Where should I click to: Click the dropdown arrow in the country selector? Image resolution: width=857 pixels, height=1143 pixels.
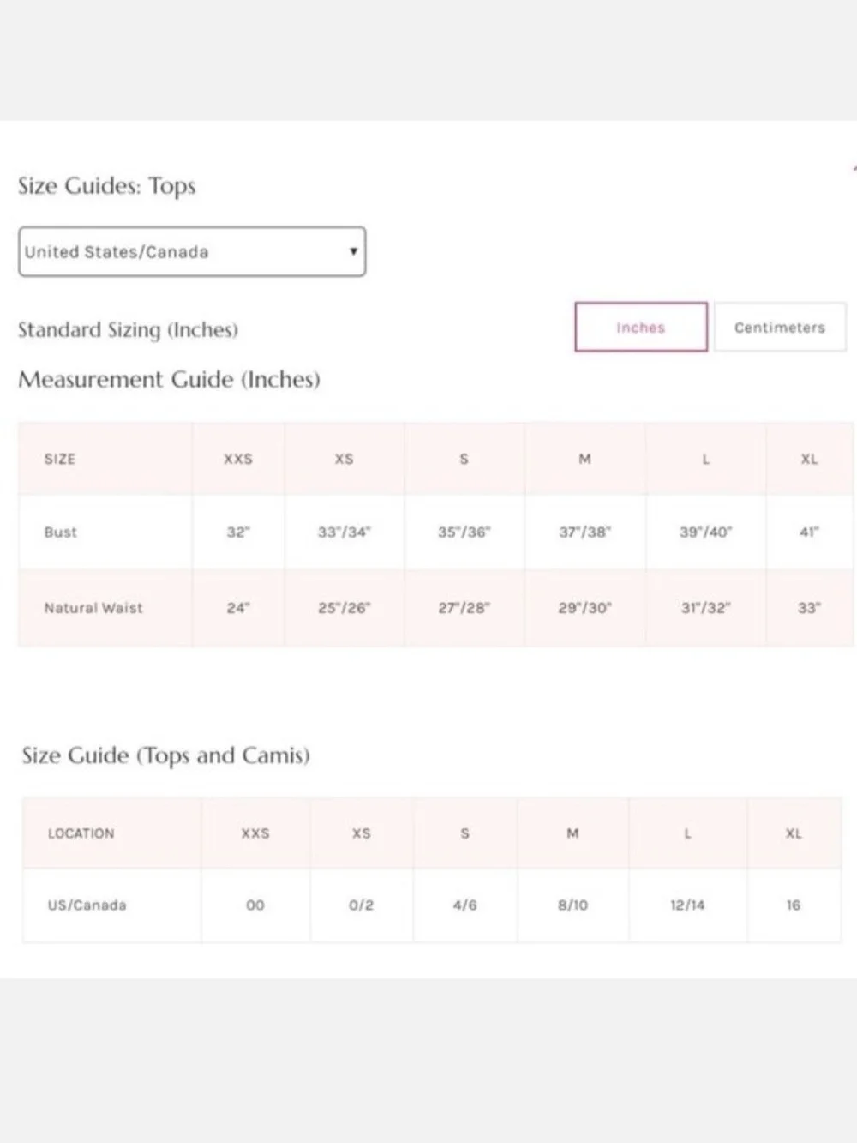coord(353,251)
